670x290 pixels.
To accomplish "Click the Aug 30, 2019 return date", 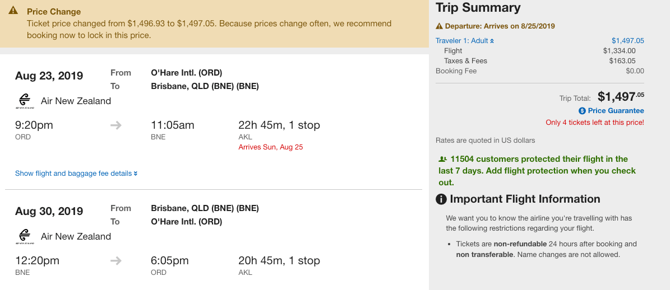I will [49, 212].
